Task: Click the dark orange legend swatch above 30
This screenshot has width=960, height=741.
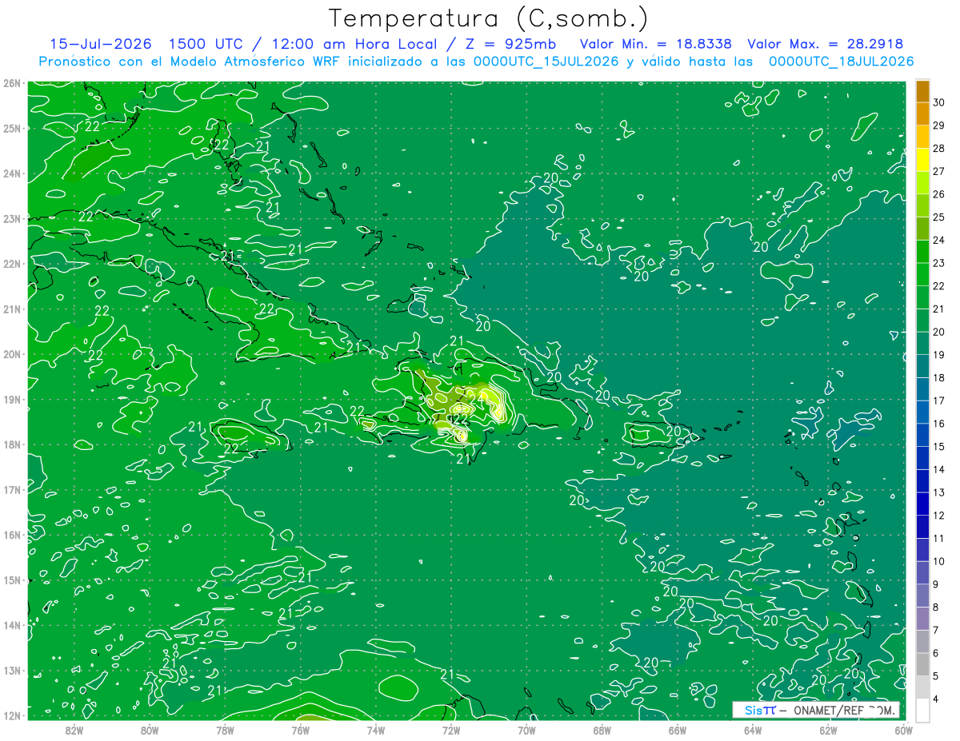Action: click(x=922, y=90)
